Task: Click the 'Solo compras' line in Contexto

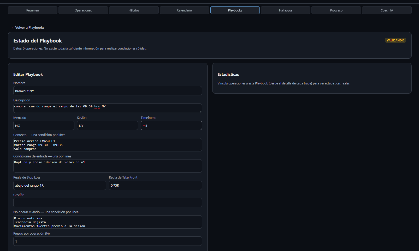Action: (25, 149)
